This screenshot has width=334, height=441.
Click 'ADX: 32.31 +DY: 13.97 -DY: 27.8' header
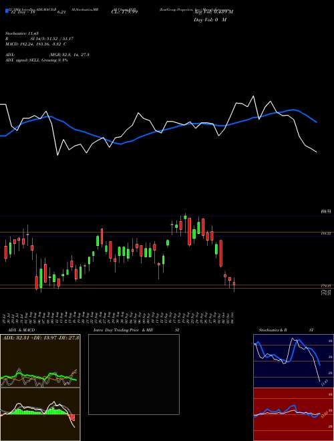point(41,337)
